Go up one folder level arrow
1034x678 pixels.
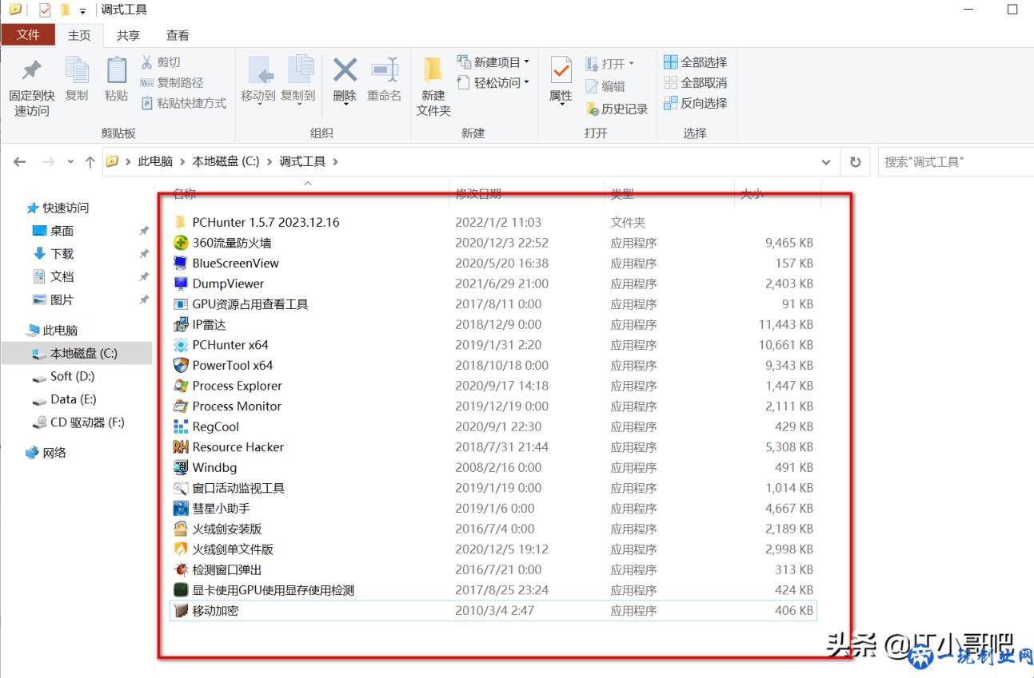(x=90, y=161)
